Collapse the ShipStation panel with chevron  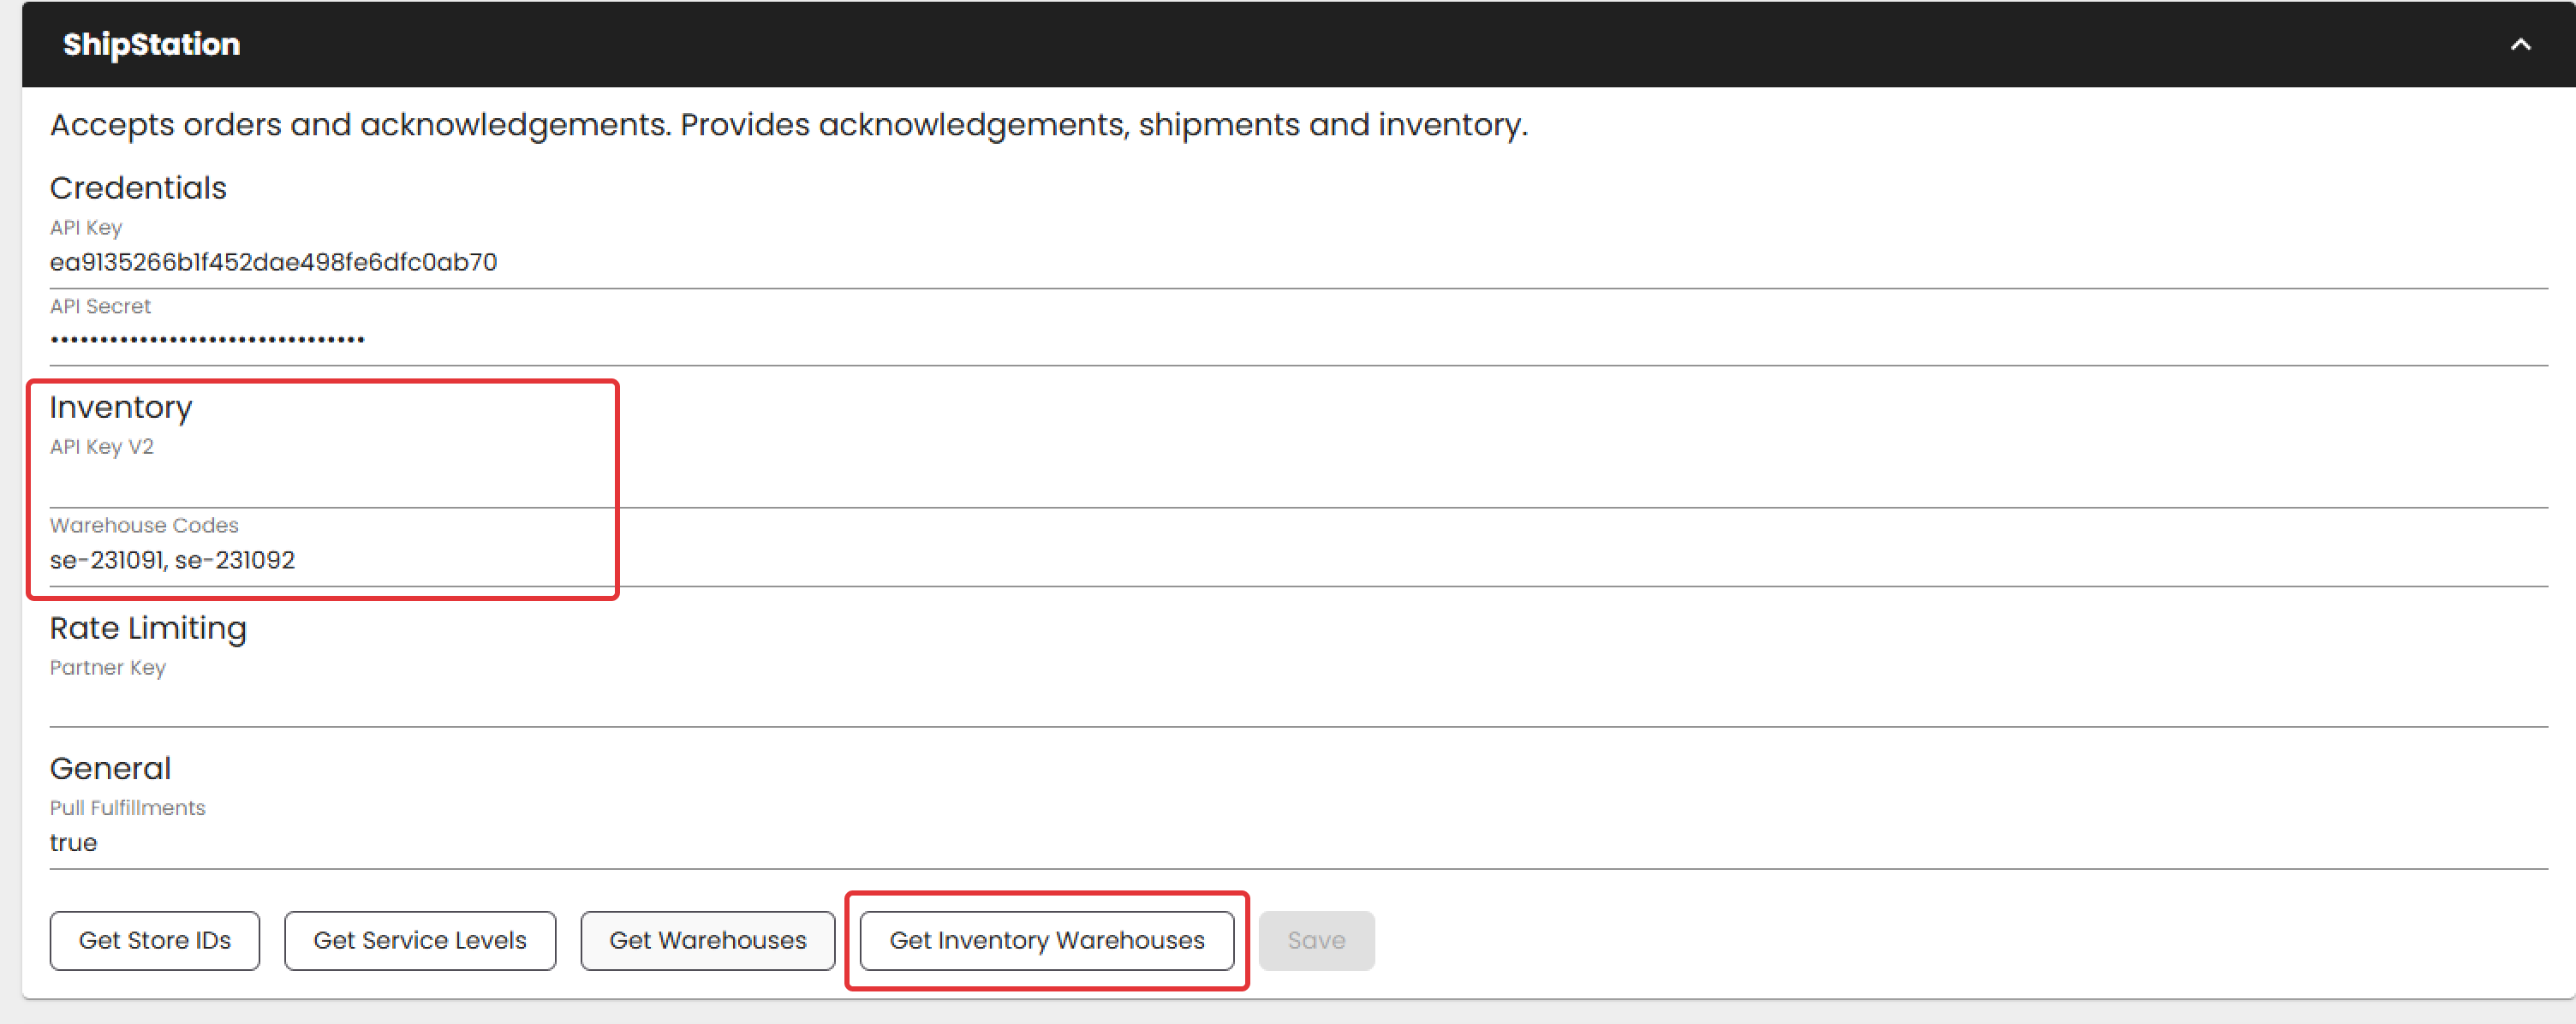(2520, 44)
